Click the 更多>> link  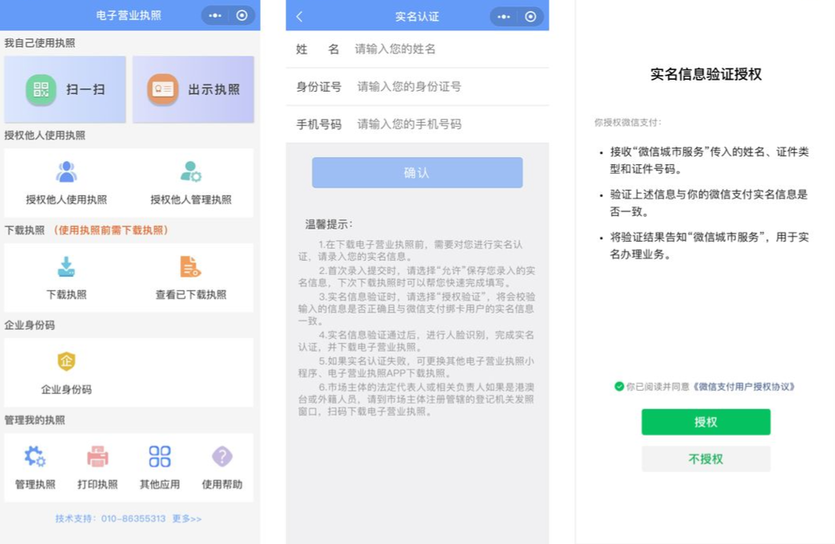[187, 518]
